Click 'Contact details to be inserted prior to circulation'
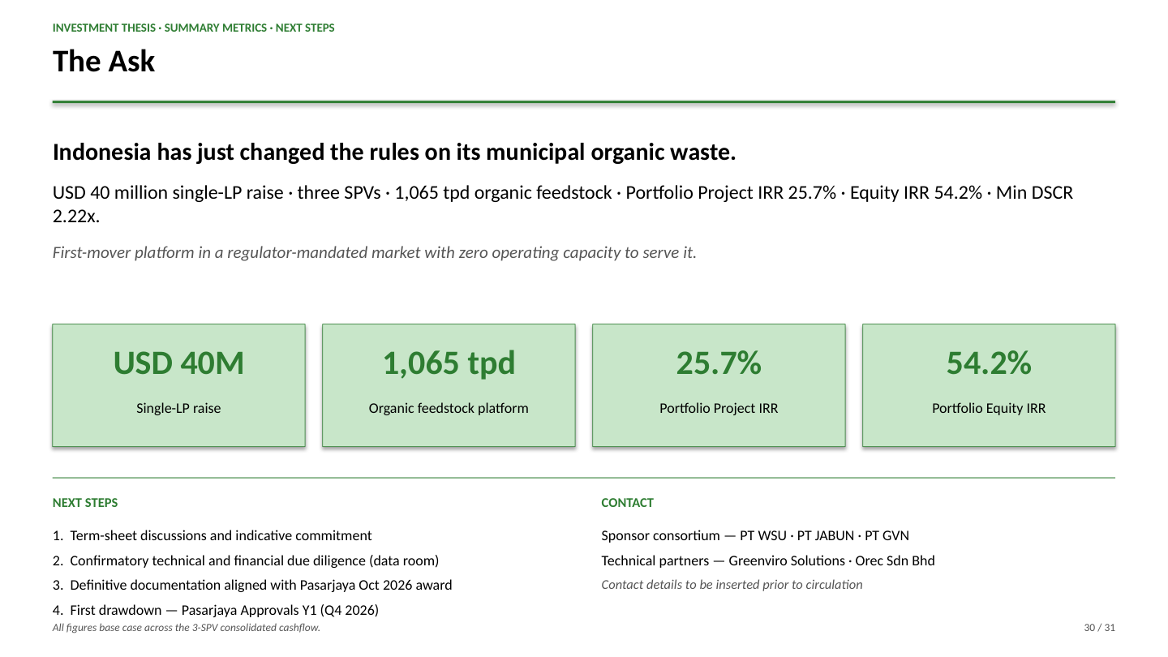This screenshot has width=1168, height=657. click(x=732, y=585)
